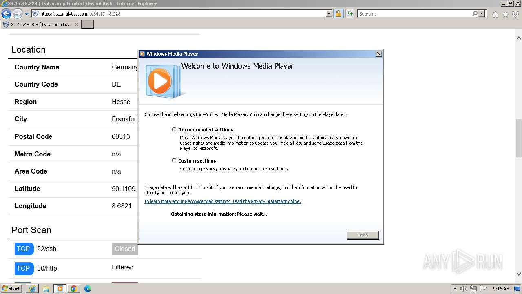Open the network tray icon
522x294 pixels.
pyautogui.click(x=473, y=289)
